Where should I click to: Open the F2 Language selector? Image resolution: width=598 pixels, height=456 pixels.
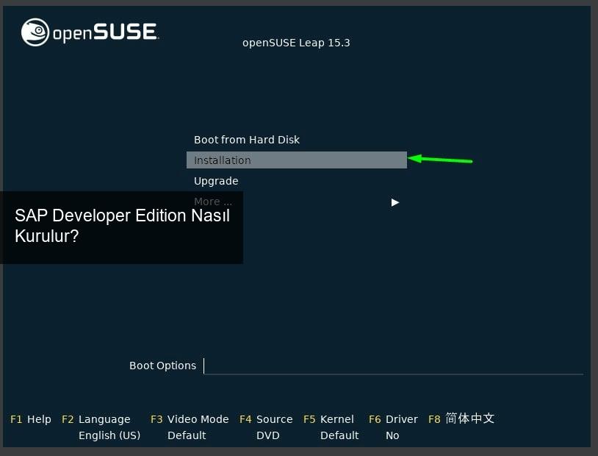click(96, 419)
